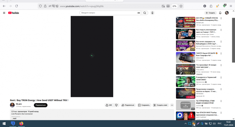This screenshot has height=127, width=235.
Task: Open the on-screen keyboard in search box
Action: (139, 13)
